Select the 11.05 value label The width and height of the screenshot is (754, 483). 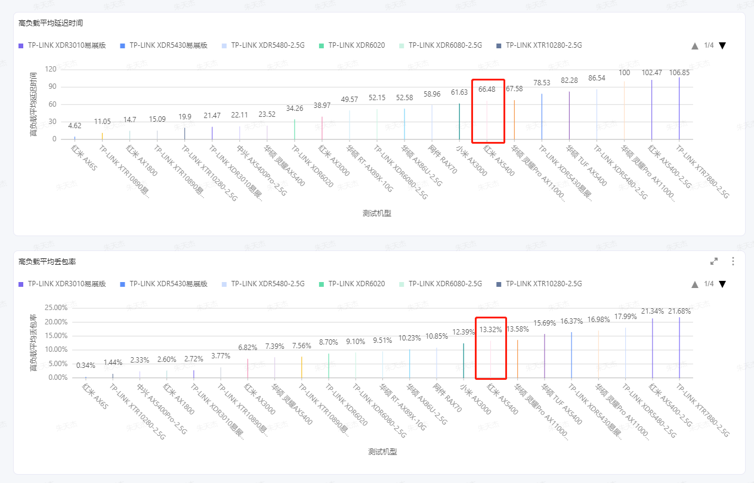tap(102, 121)
